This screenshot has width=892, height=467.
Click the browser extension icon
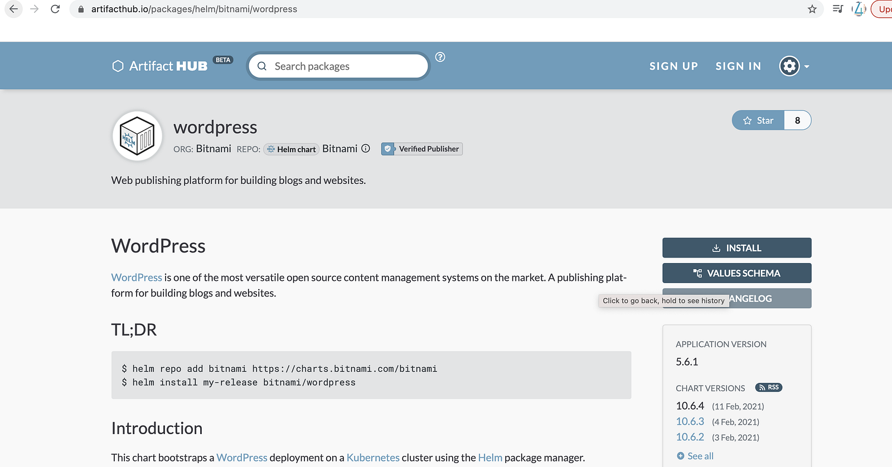click(859, 9)
